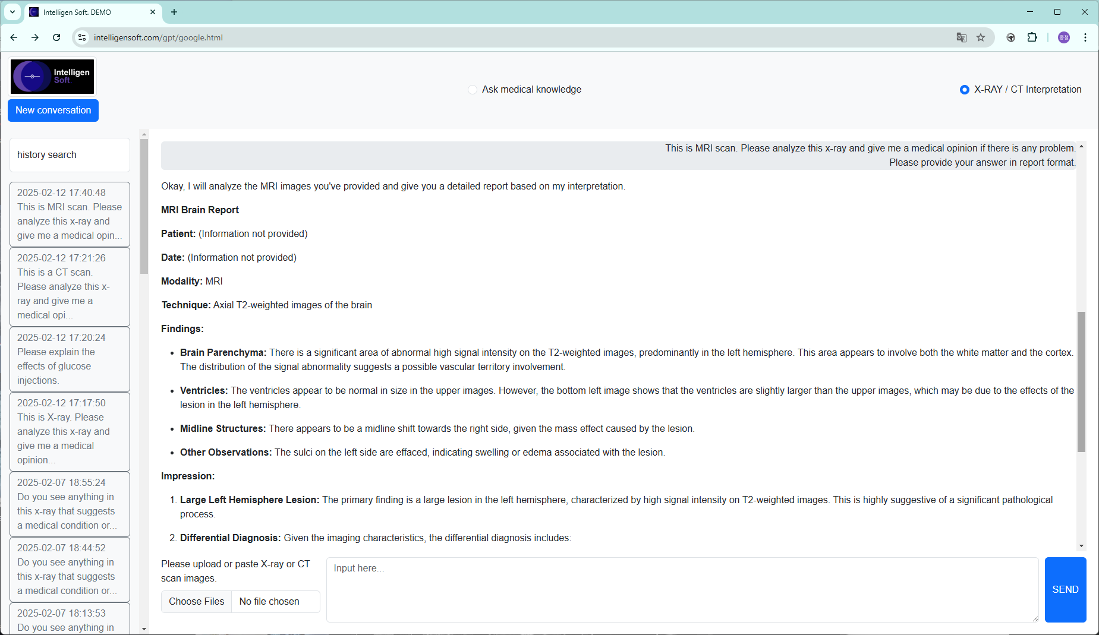Bookmark this page with star icon
This screenshot has height=635, width=1099.
[x=981, y=37]
